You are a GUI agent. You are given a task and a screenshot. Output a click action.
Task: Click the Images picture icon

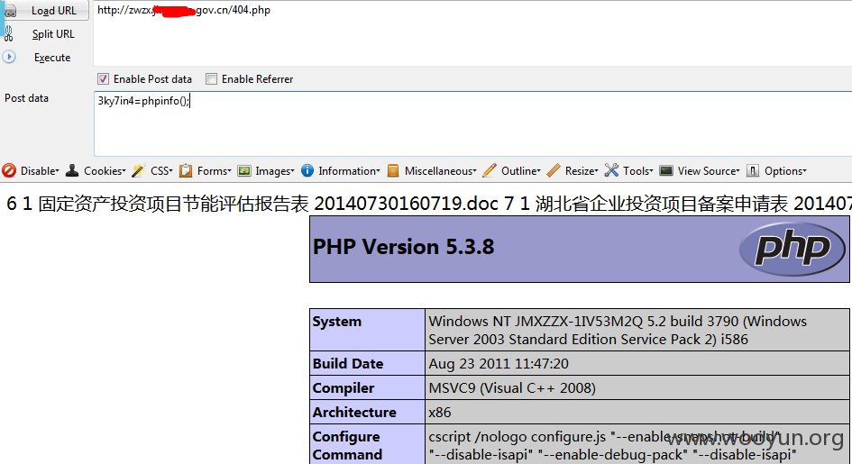[x=244, y=170]
